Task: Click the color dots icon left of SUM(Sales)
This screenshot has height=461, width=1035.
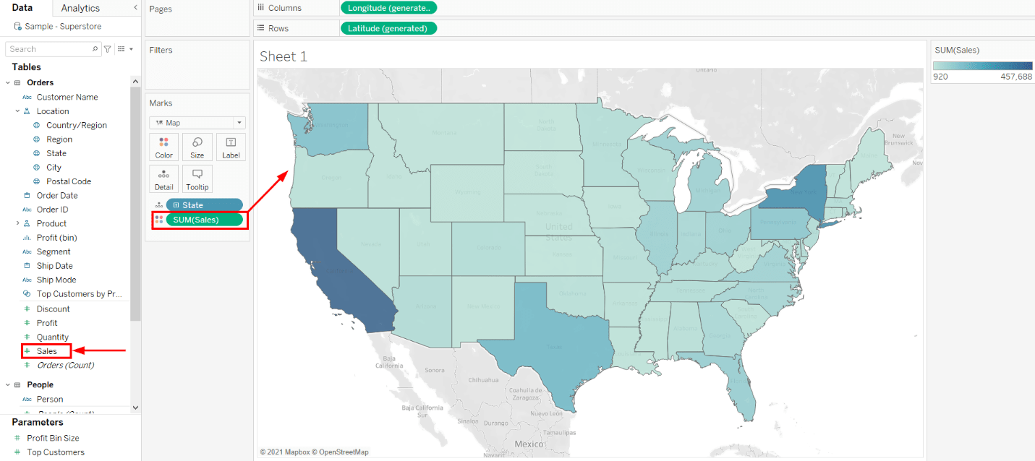Action: click(x=158, y=220)
